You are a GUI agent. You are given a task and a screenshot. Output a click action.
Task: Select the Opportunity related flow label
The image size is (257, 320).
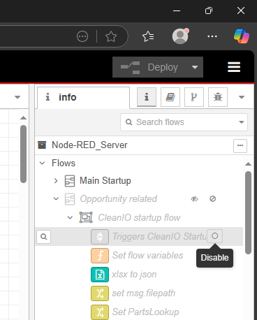[118, 199]
